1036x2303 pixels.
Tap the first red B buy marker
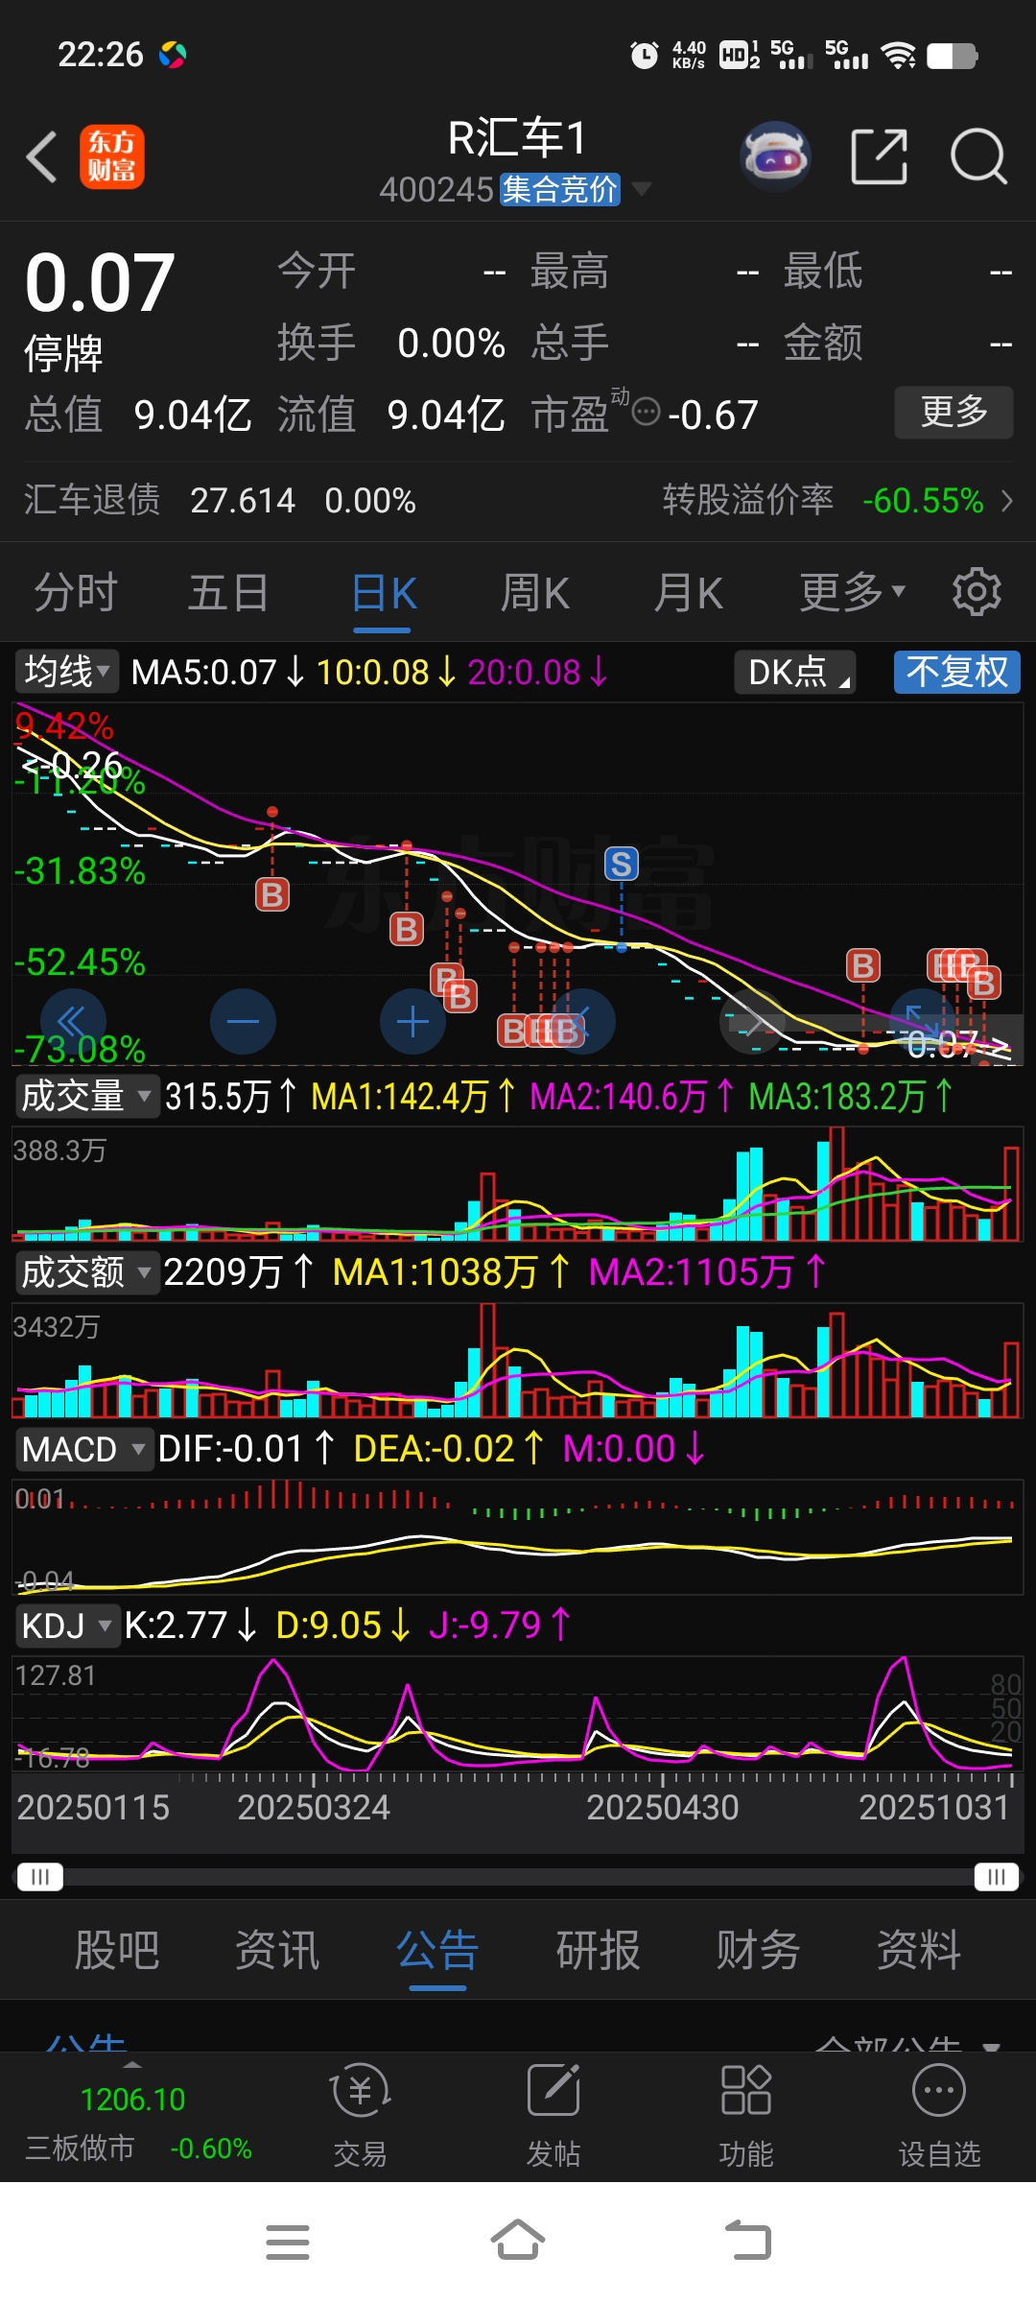coord(272,895)
